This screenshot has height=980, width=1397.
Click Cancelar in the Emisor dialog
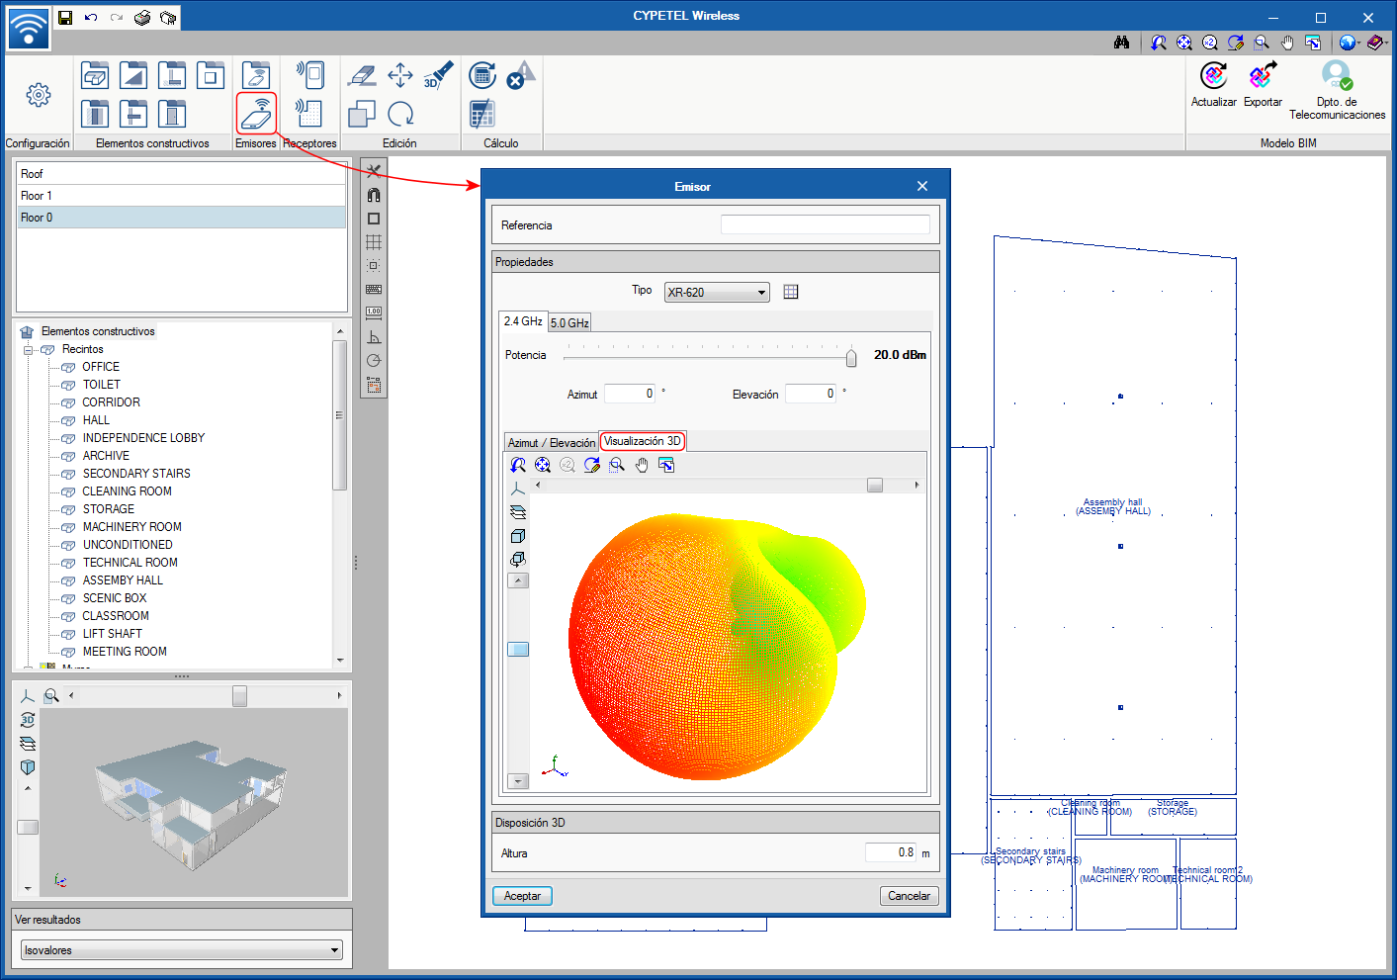[909, 896]
